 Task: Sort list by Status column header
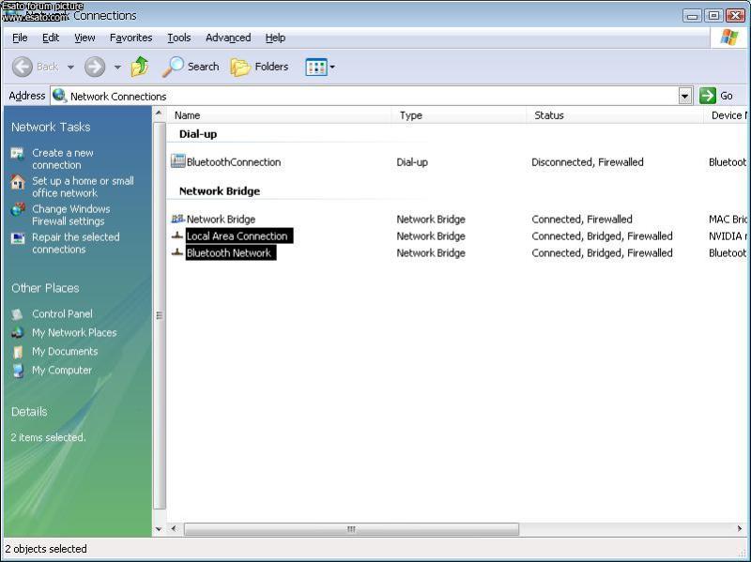click(549, 115)
